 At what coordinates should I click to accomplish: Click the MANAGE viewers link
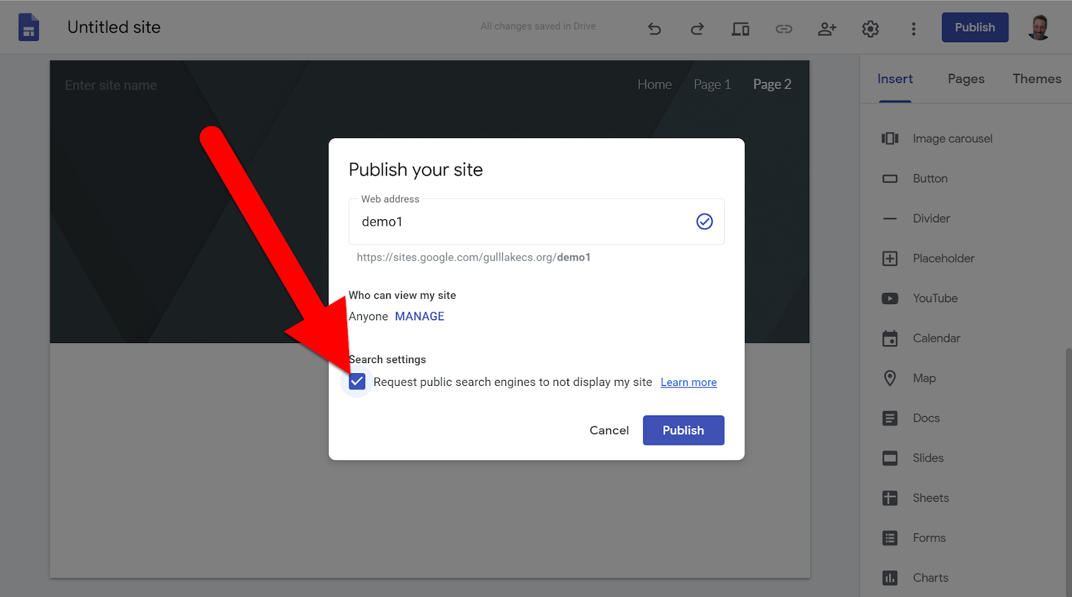[419, 316]
